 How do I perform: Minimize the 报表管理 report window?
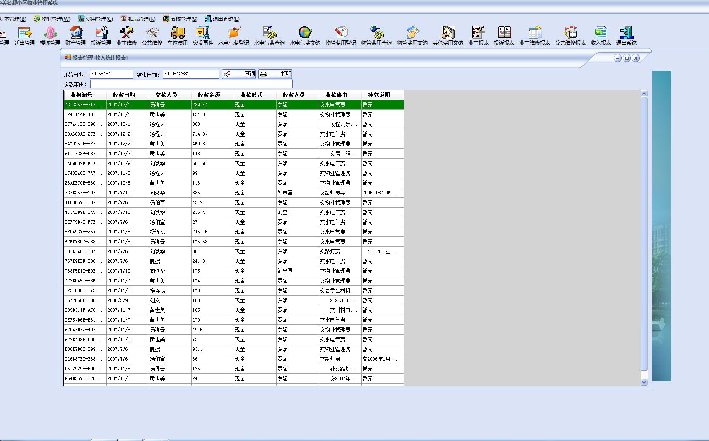pos(618,58)
